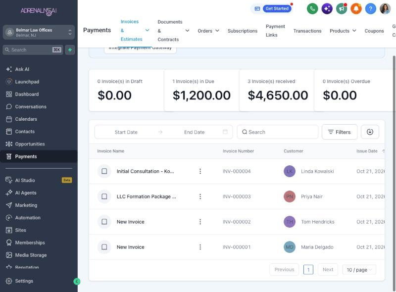
Task: Click the invoice Search box
Action: (277, 132)
